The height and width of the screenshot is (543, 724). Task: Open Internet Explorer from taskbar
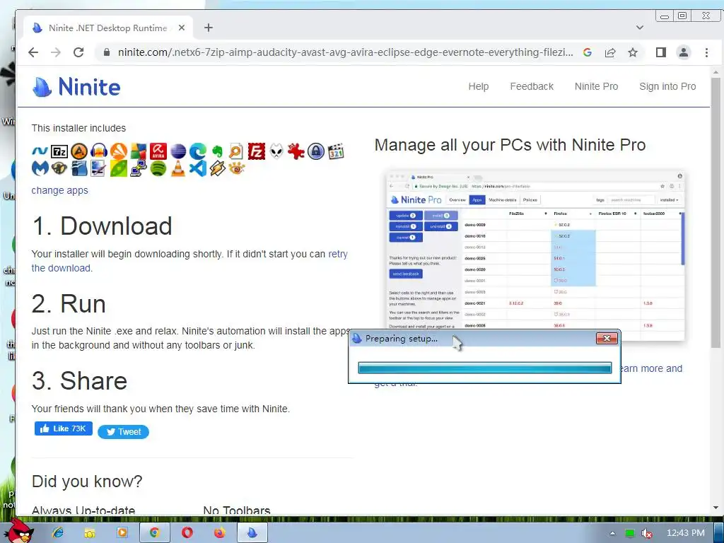coord(58,533)
